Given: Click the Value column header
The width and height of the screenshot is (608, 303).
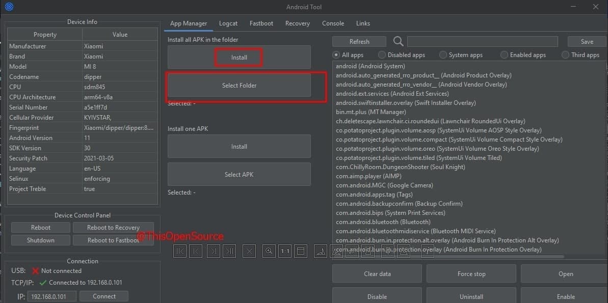Looking at the screenshot, I should [x=120, y=35].
